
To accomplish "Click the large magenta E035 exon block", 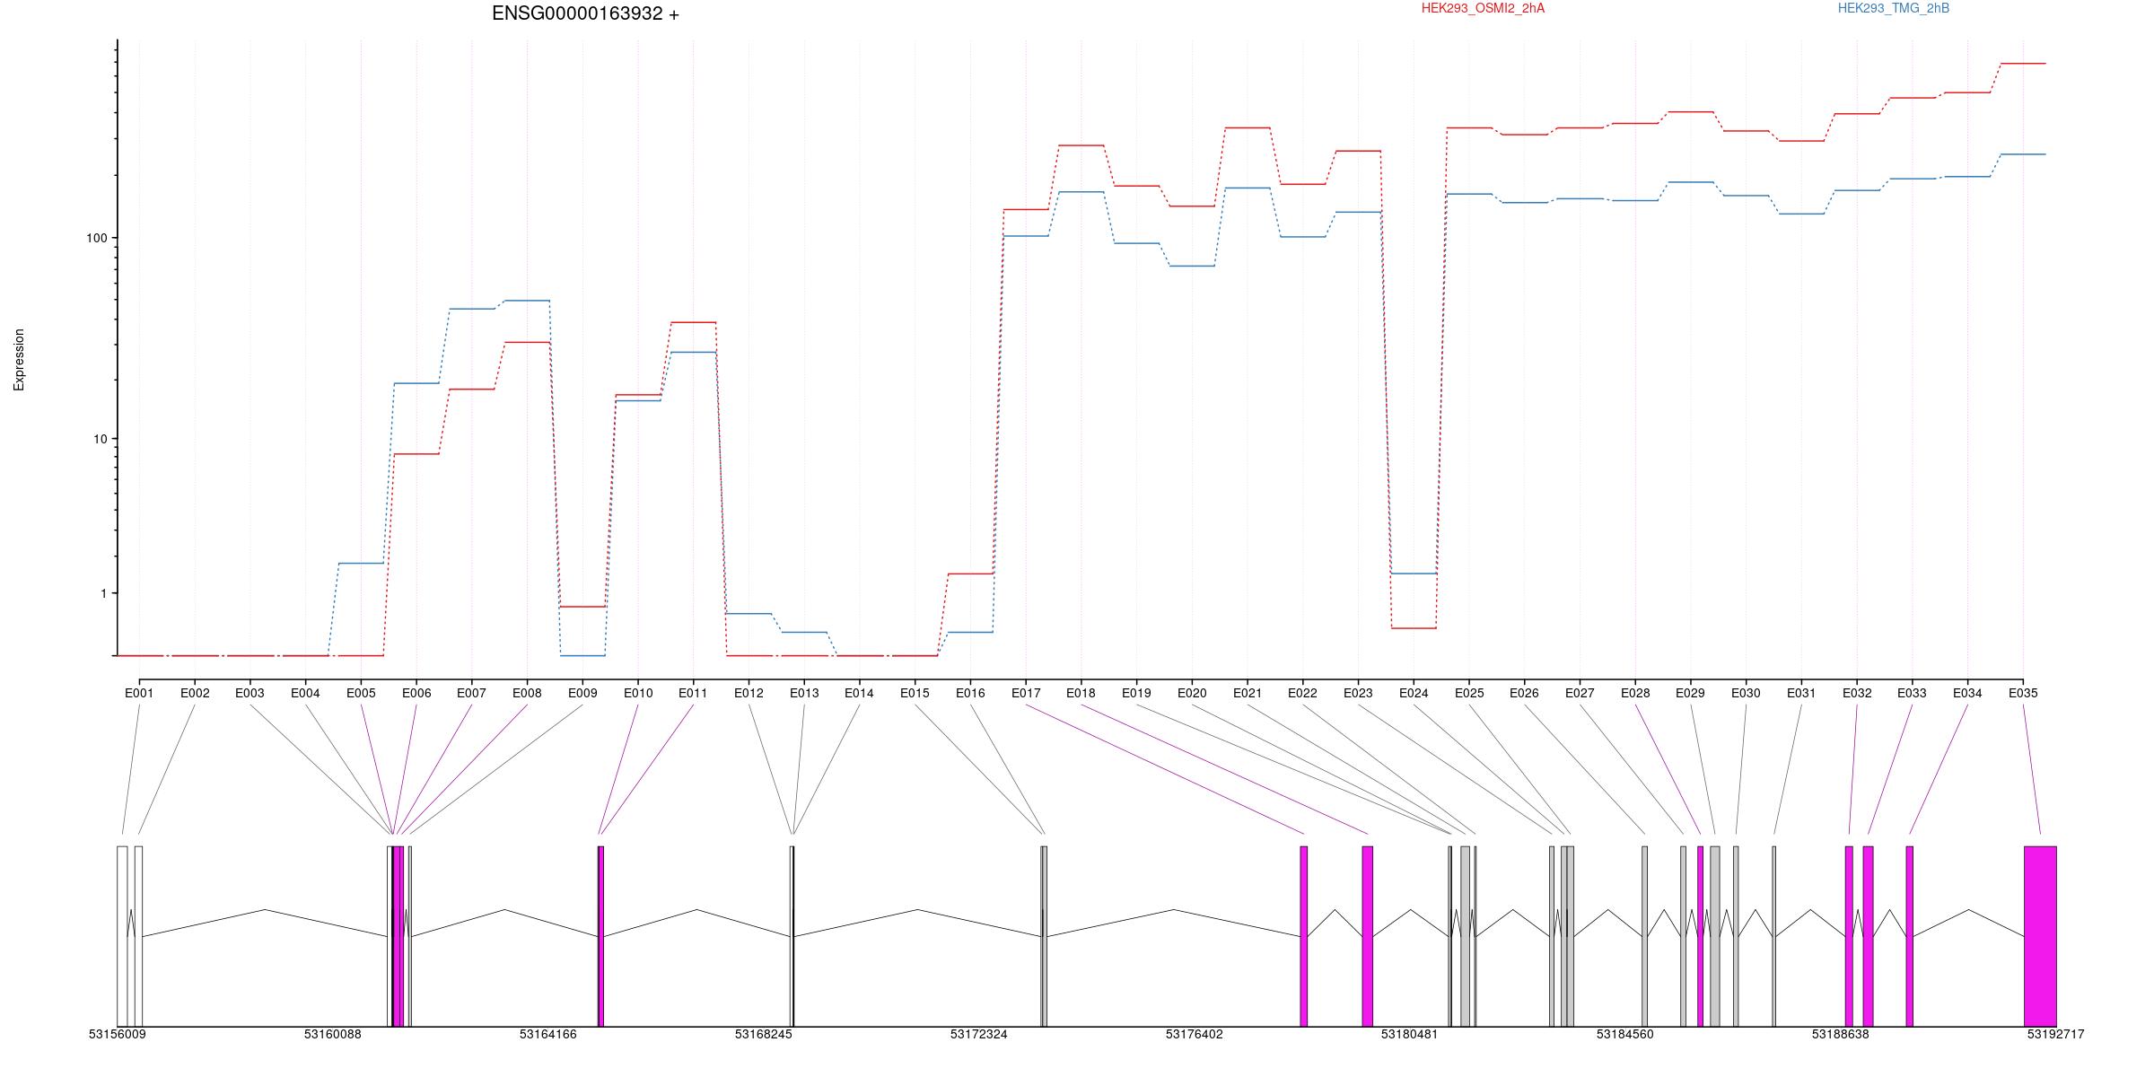I will pos(2040,936).
